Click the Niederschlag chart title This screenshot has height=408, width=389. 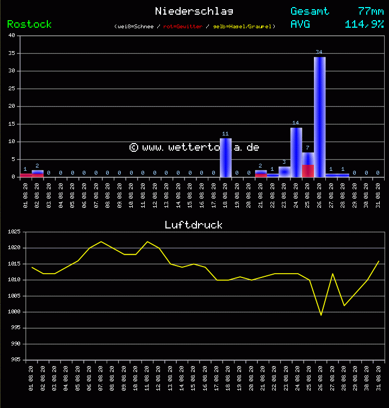pyautogui.click(x=194, y=11)
